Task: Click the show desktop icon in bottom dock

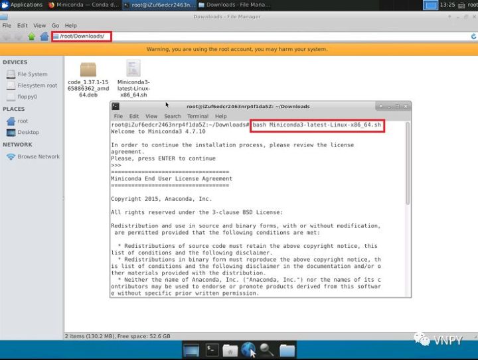Action: [191, 350]
